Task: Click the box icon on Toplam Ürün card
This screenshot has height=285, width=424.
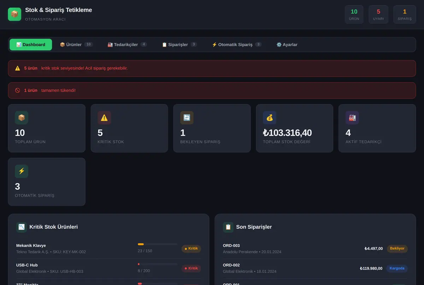Action: coord(22,118)
